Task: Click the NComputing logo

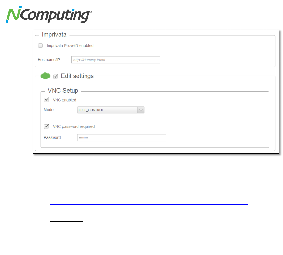Action: coord(49,14)
